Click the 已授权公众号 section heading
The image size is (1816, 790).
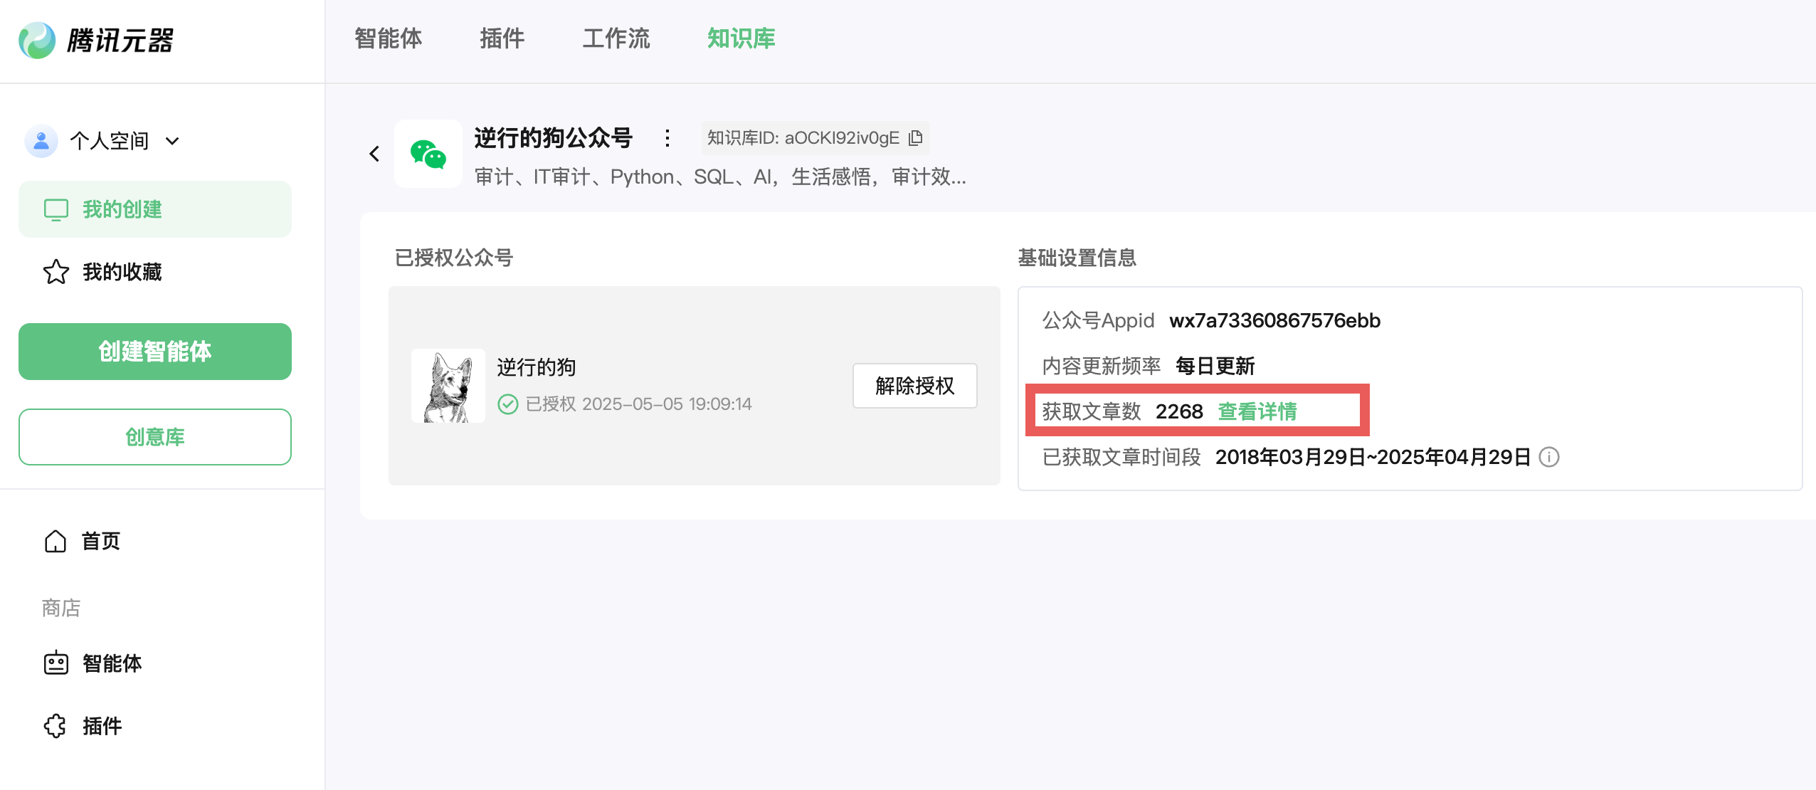coord(454,258)
